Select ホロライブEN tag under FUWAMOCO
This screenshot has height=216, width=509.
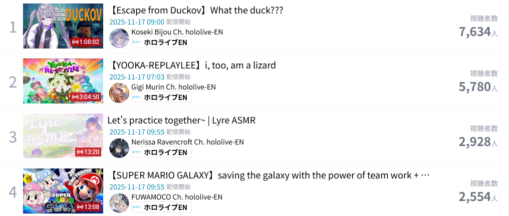[161, 207]
